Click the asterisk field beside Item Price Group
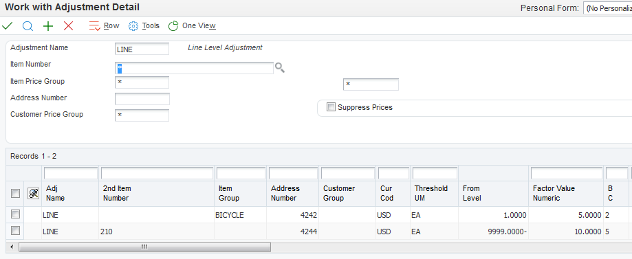Viewport: 632px width, 259px height. coord(371,85)
